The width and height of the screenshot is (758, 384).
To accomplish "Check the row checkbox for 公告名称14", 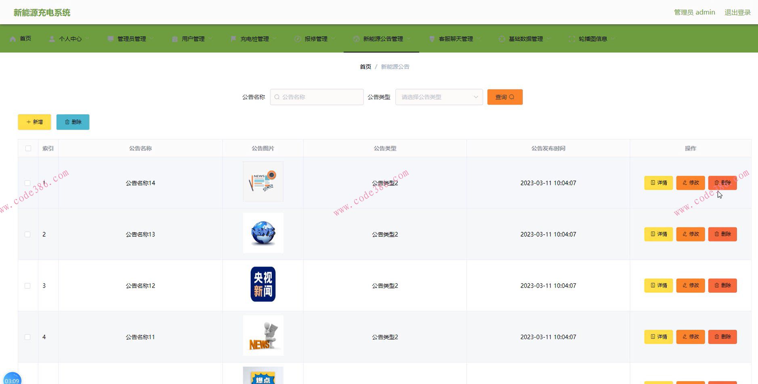I will click(28, 183).
